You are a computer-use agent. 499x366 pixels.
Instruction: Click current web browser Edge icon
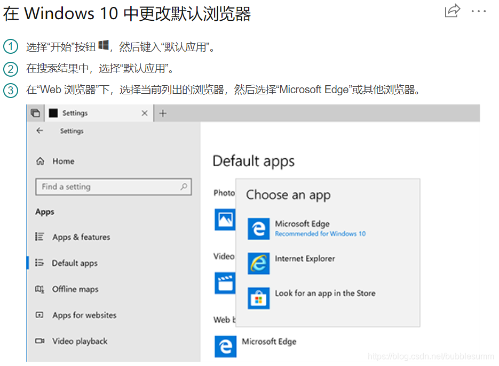click(x=226, y=347)
